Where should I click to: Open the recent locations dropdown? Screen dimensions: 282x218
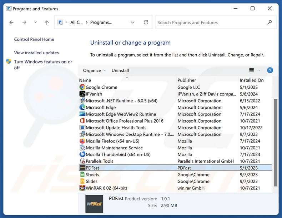[x=36, y=22]
